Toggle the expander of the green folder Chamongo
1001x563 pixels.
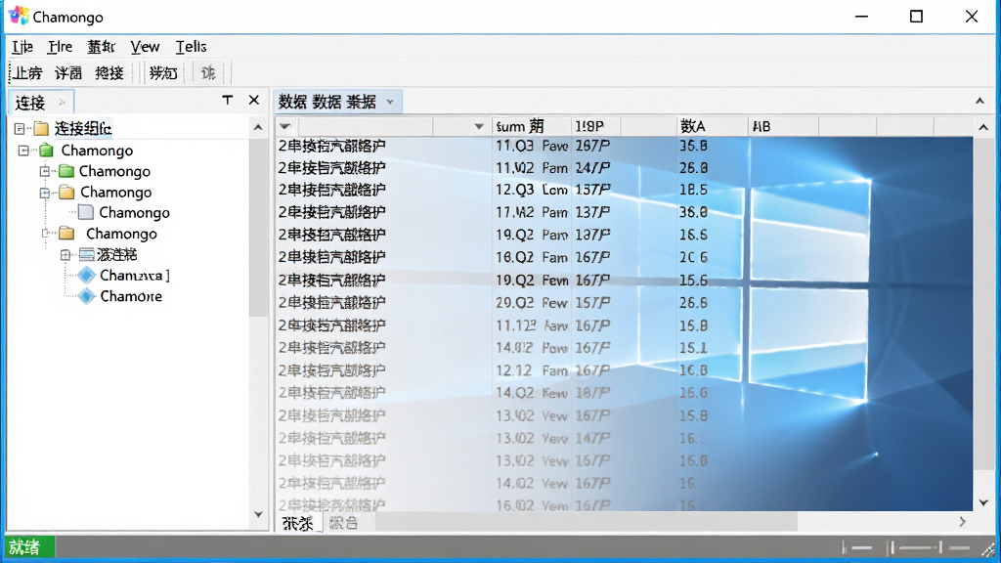[45, 171]
